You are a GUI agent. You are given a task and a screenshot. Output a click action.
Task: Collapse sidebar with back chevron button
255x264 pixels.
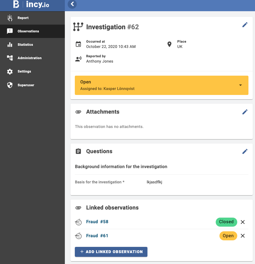pyautogui.click(x=72, y=4)
